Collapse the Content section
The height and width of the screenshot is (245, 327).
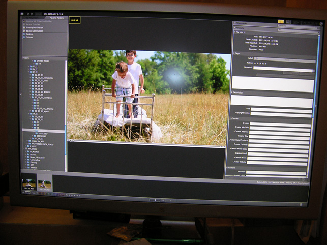(227, 167)
